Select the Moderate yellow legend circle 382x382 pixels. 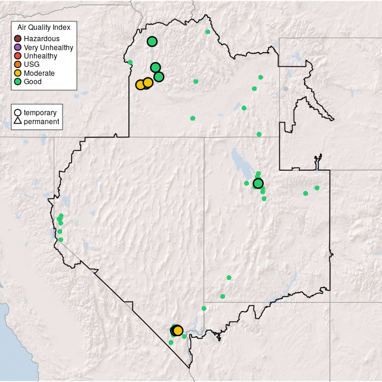[x=18, y=73]
